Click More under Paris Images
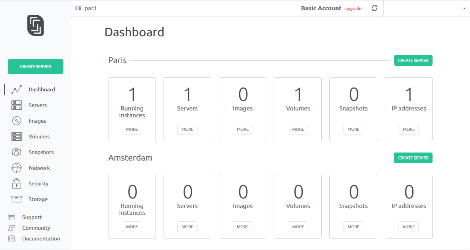The height and width of the screenshot is (250, 470). (243, 129)
